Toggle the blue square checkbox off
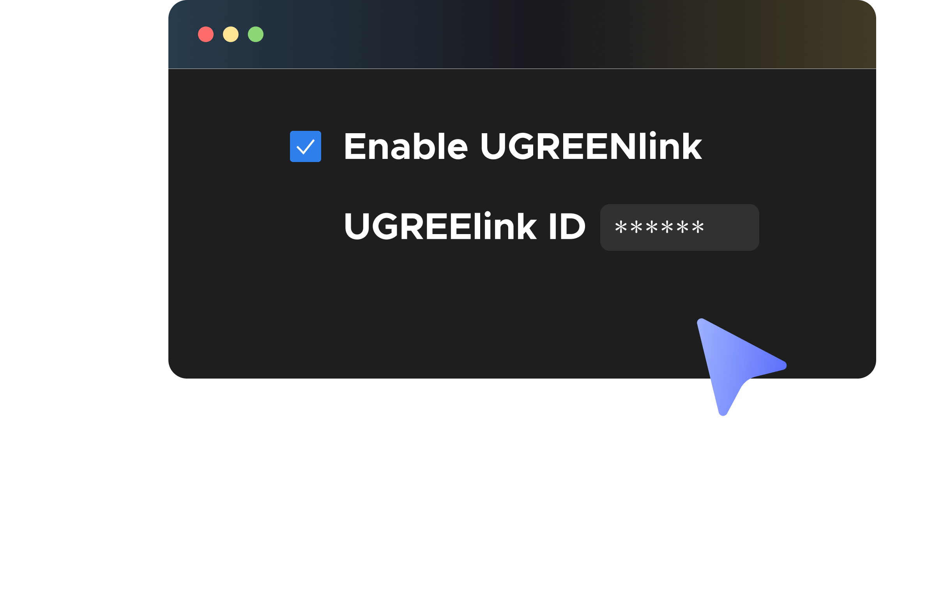Screen dimensions: 951x592 click(x=306, y=146)
